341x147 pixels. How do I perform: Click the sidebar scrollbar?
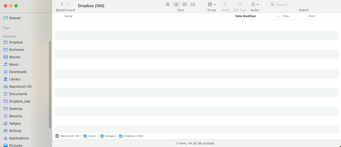50,84
